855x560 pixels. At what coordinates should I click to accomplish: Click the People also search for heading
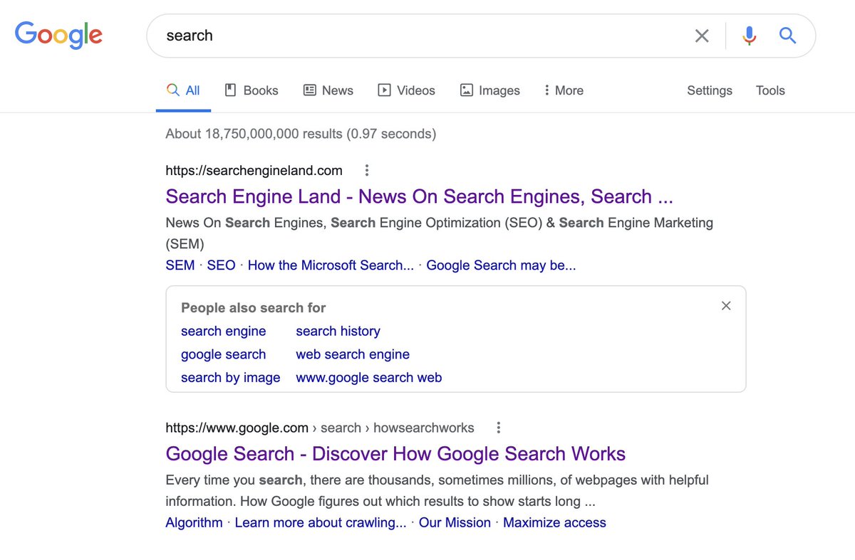pos(253,308)
